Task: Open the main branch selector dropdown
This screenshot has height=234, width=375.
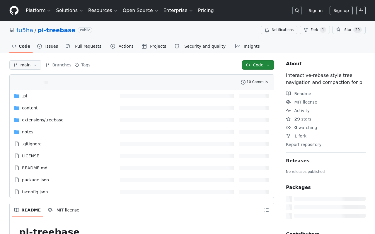Action: (x=25, y=65)
